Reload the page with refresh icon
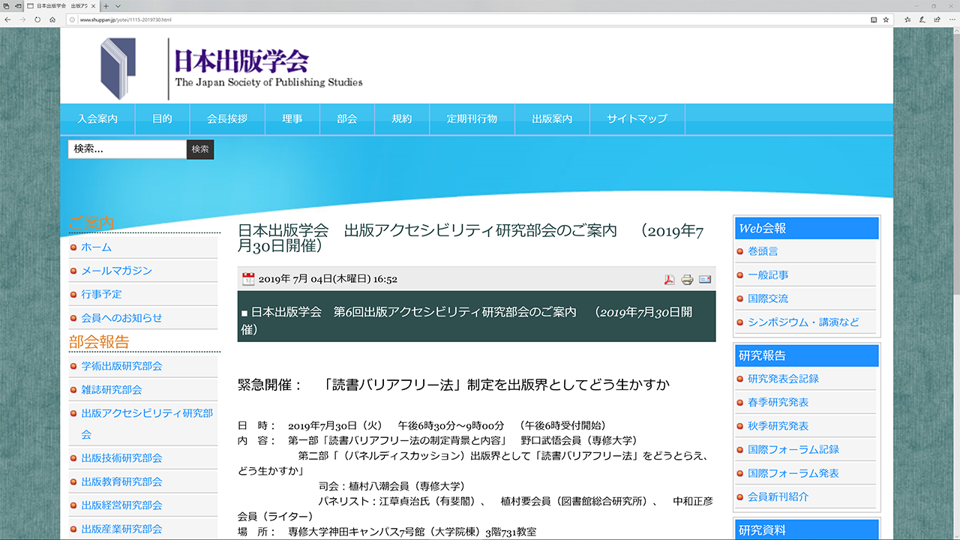Screen dimensions: 960x540 tap(37, 19)
